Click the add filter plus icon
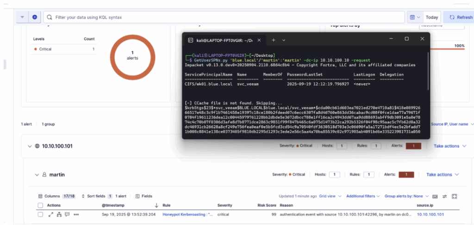The image size is (474, 225). (x=34, y=17)
